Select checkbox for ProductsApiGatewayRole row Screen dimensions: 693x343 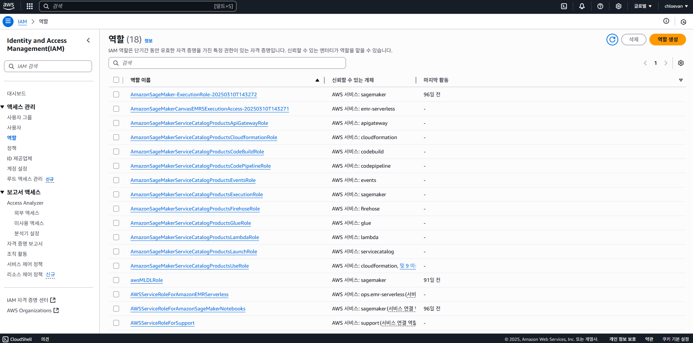(x=116, y=123)
